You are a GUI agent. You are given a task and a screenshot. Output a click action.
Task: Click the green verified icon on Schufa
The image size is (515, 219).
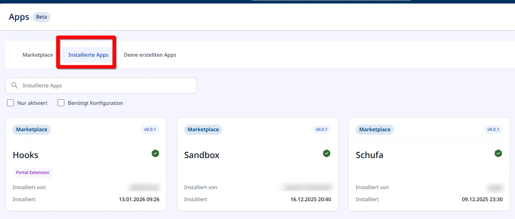pos(498,153)
